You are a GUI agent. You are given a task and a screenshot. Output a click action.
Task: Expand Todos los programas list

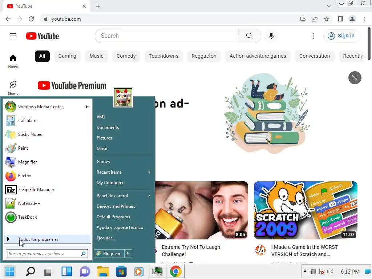point(48,239)
